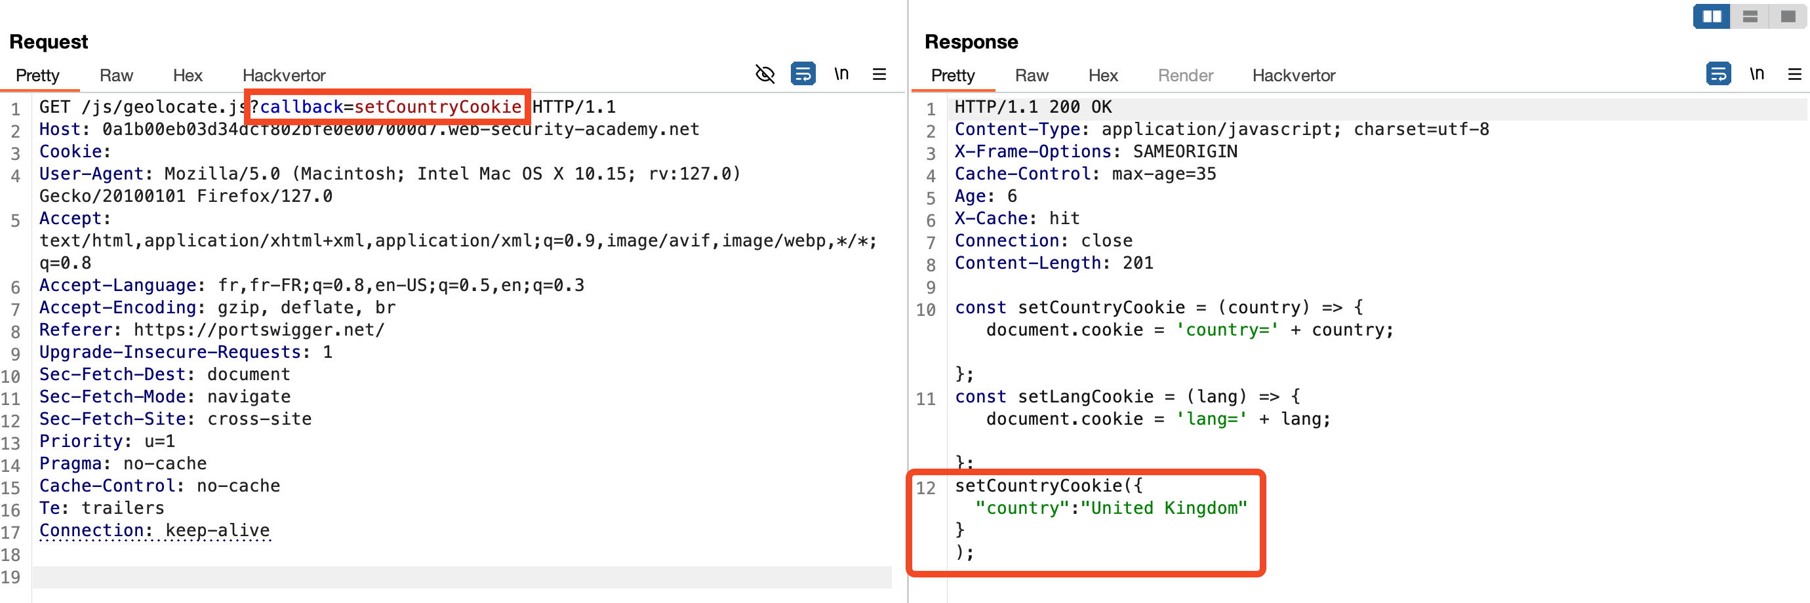Viewport: 1810px width, 603px height.
Task: Switch to combined single-pane layout icon
Action: [x=1788, y=16]
